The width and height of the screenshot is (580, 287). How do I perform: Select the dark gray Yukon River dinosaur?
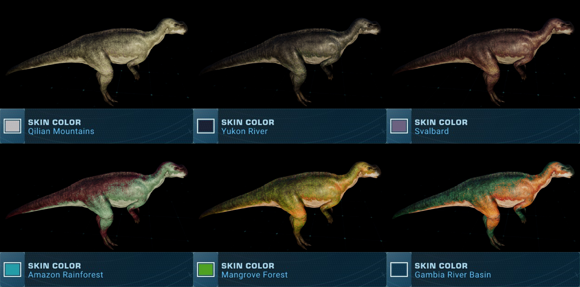pos(290,60)
